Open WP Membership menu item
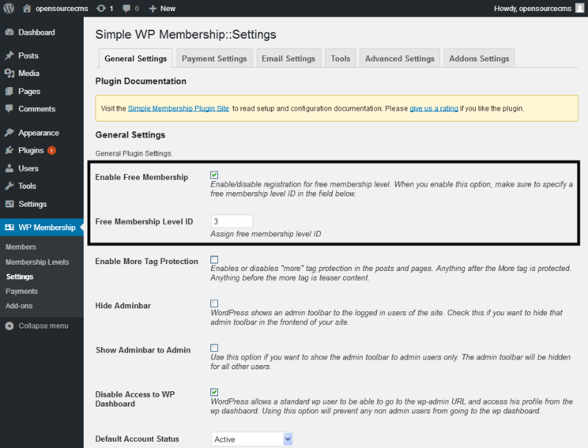 47,227
